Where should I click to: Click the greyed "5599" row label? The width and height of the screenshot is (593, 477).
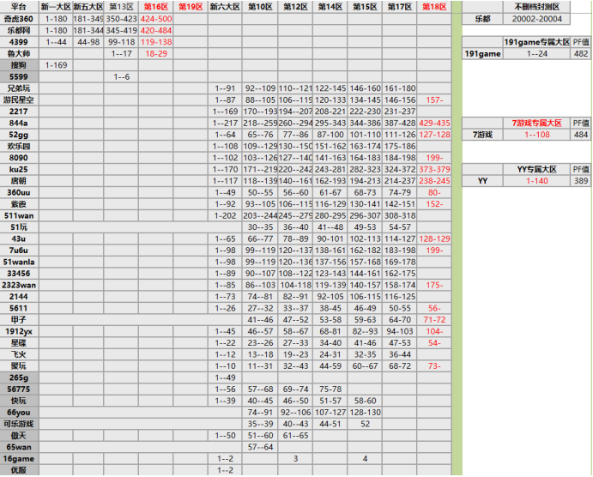pyautogui.click(x=19, y=76)
